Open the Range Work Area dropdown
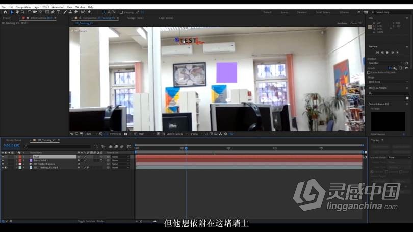This screenshot has width=413, height=232. pos(388,82)
